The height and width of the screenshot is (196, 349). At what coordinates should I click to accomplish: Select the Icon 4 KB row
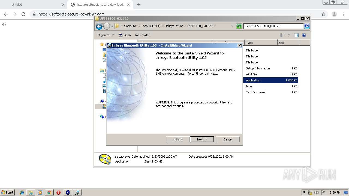pos(271,86)
